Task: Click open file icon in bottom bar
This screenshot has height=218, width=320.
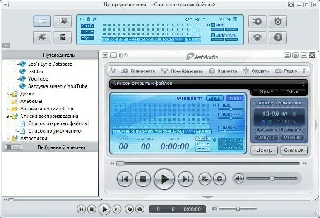Action: 129,209
